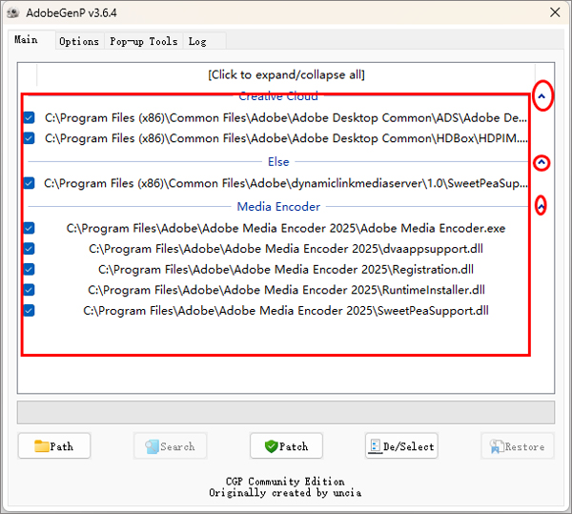Close the AdobeGenP window
This screenshot has width=572, height=514.
[x=555, y=12]
